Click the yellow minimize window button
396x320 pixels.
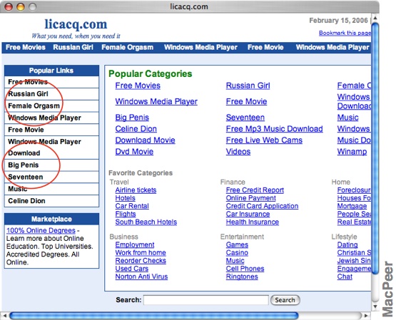click(21, 7)
